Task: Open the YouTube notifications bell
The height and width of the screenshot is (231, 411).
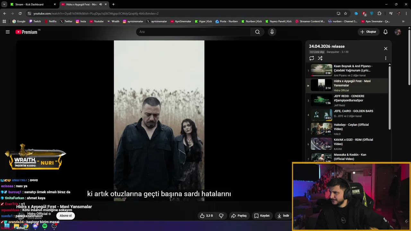Action: coord(386,32)
